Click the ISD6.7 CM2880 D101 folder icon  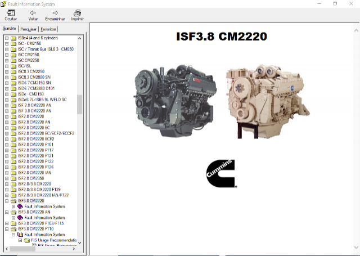click(13, 89)
